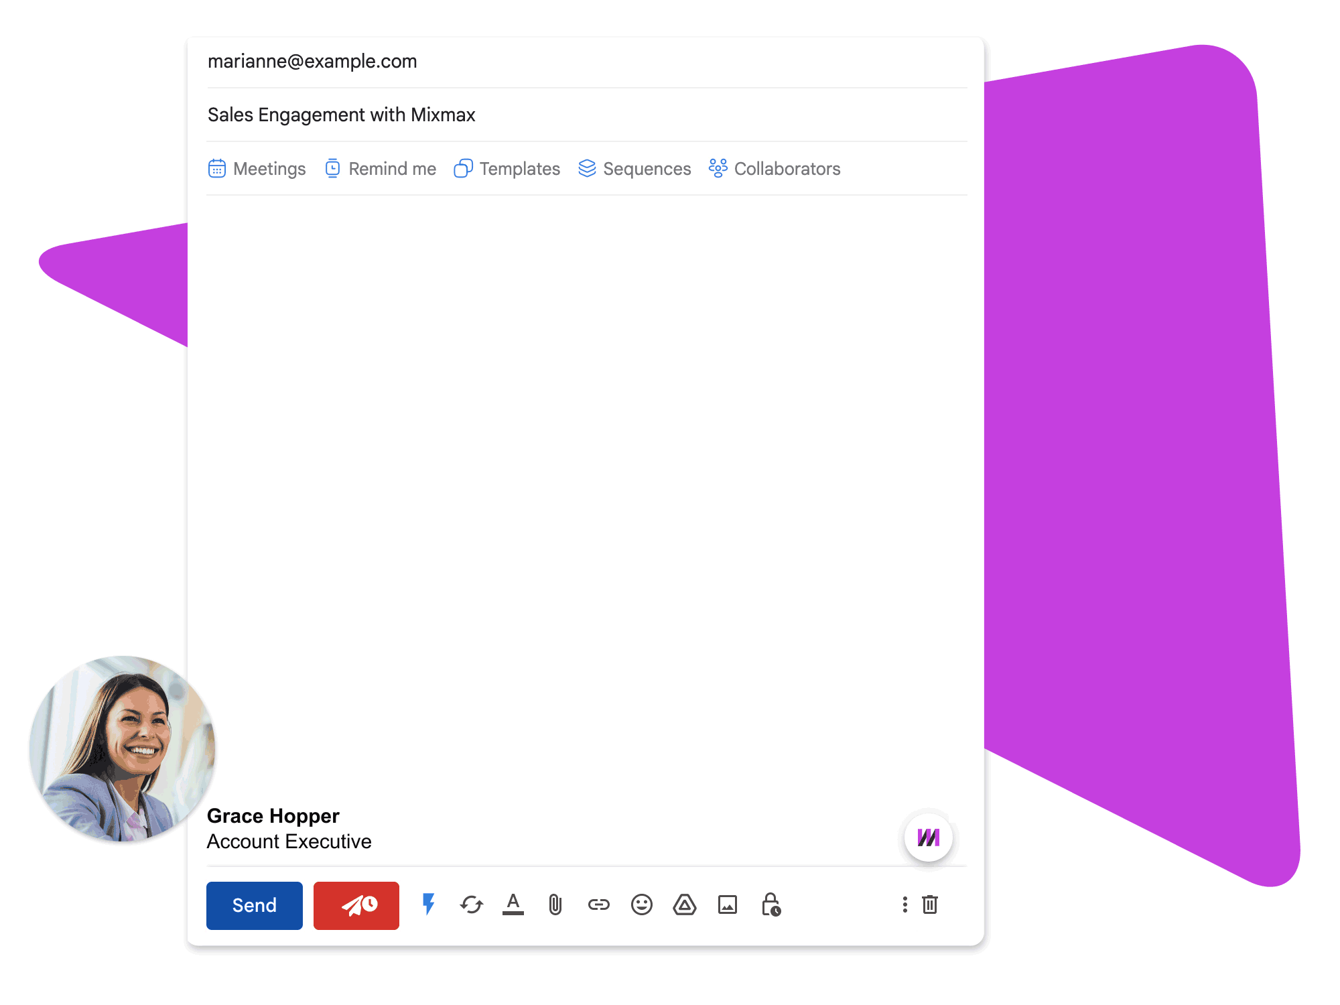Click the red tracked-send button

point(356,904)
